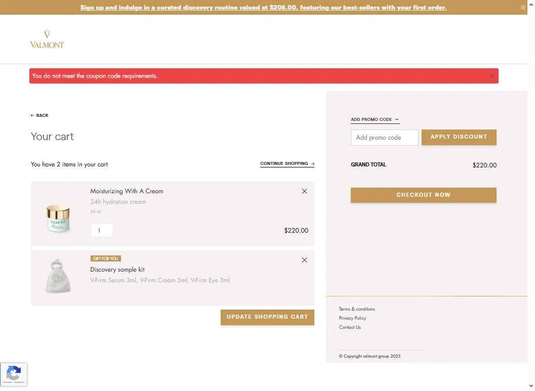This screenshot has height=391, width=535.
Task: Open the Discovery sample kit title
Action: 117,270
